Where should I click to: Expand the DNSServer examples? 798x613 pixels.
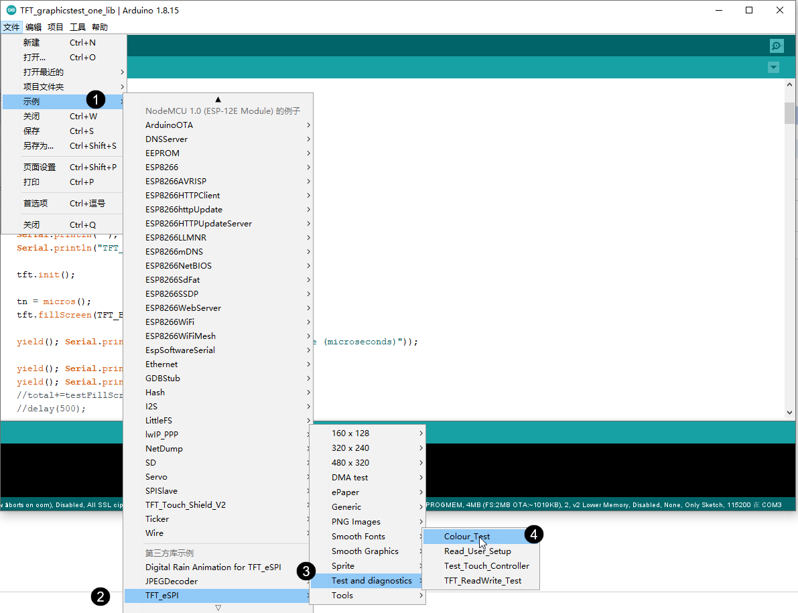pos(218,139)
